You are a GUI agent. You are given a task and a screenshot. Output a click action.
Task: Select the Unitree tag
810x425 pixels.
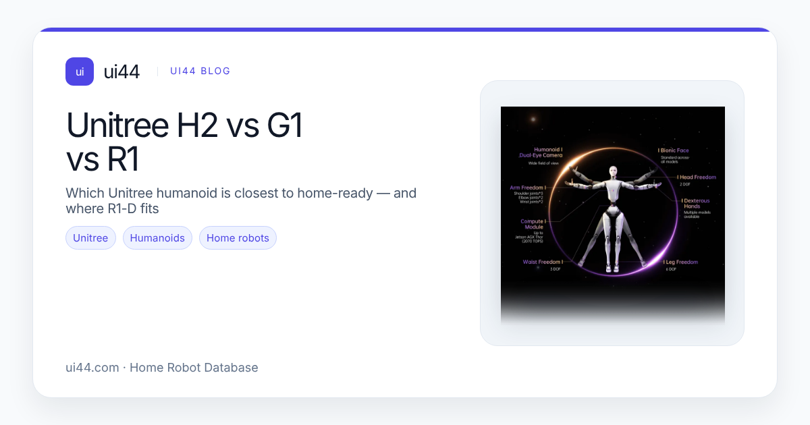coord(90,238)
